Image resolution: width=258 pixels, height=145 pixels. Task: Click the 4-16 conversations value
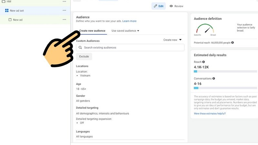tap(197, 84)
